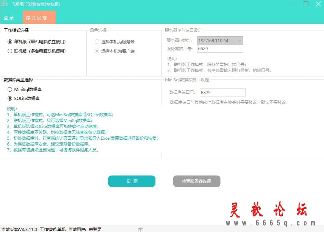Select 联机版 networked work mode
The width and height of the screenshot is (324, 232).
[x=37, y=51]
